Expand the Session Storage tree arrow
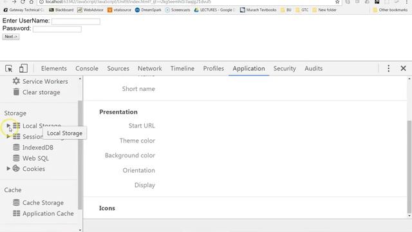 pos(8,137)
